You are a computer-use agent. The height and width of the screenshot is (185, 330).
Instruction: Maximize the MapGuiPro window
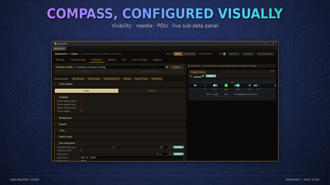[x=265, y=44]
